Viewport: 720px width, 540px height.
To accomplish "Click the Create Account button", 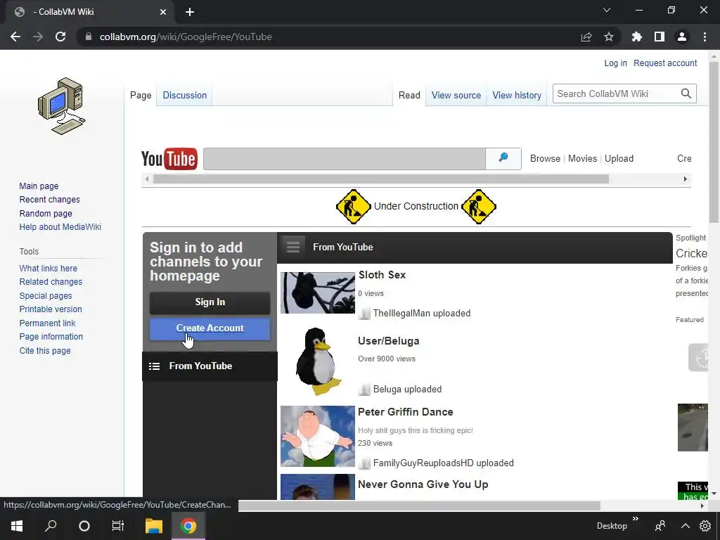I will pyautogui.click(x=210, y=328).
